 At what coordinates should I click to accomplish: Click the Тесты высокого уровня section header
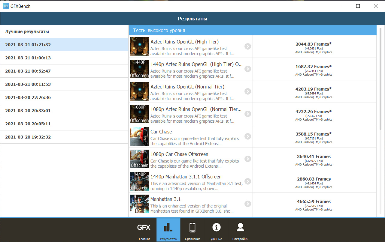coord(253,30)
